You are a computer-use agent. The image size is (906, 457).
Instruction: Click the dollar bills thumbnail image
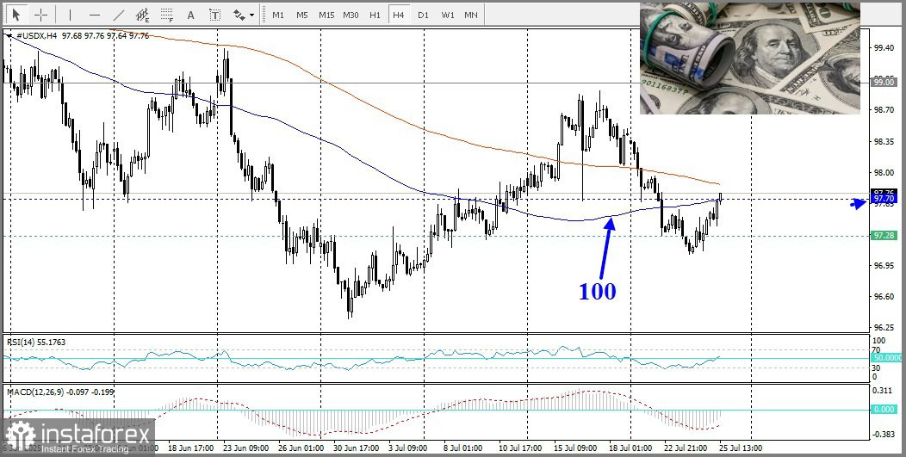tap(750, 59)
